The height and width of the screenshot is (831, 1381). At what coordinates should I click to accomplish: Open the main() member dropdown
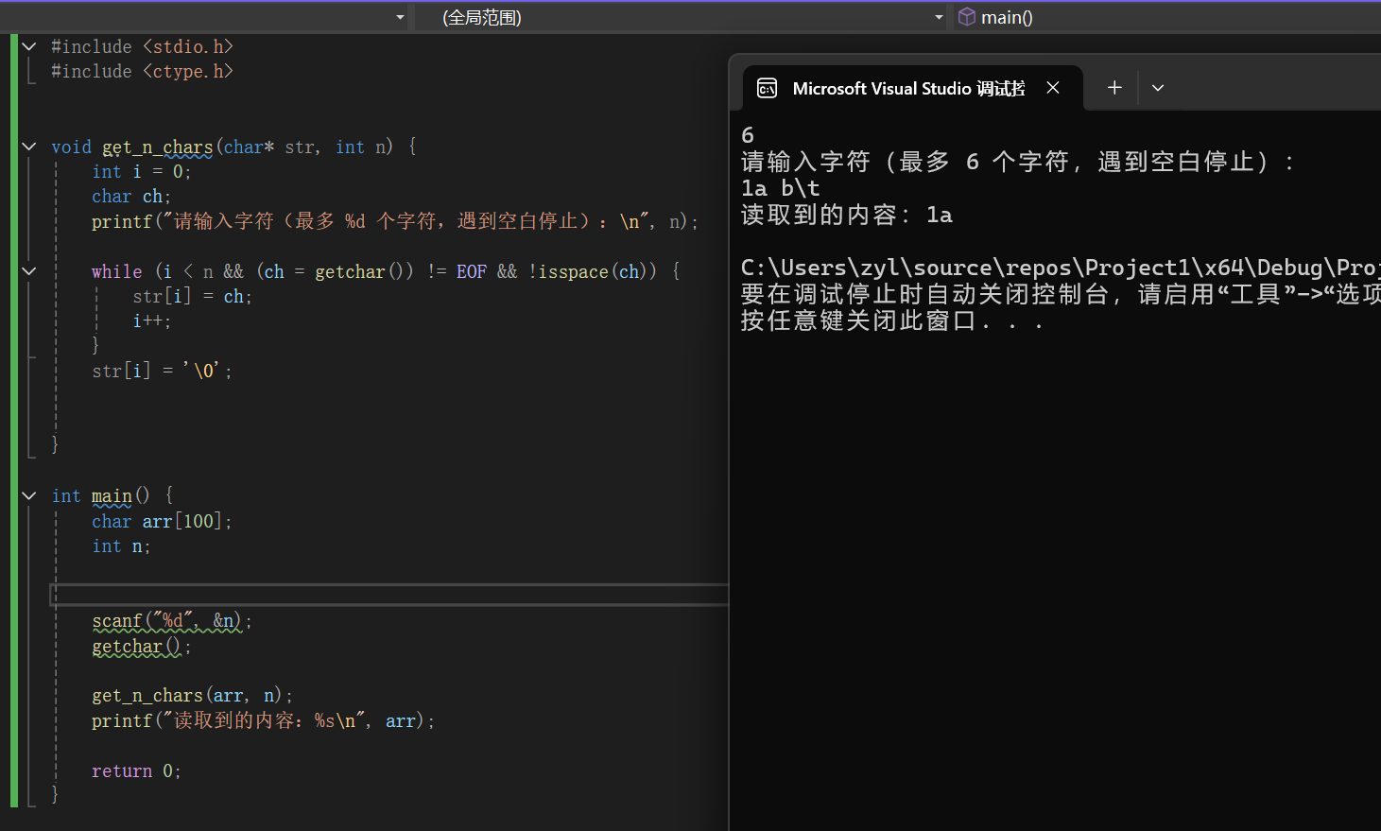click(1167, 17)
